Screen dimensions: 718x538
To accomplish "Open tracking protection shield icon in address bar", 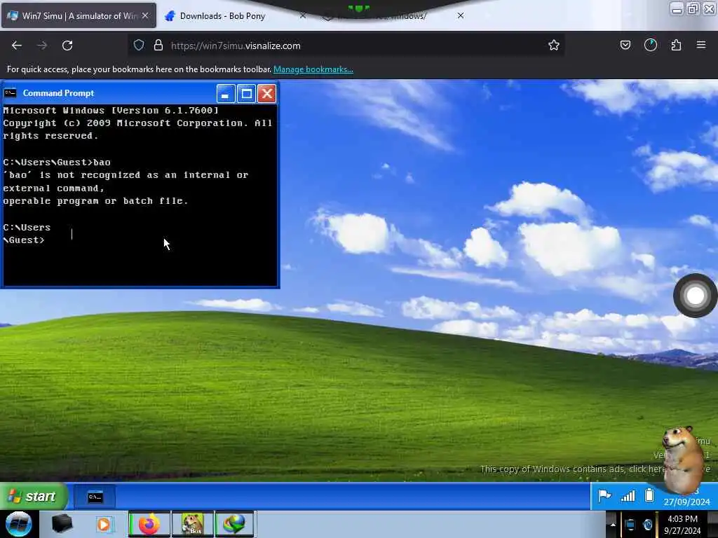I will click(139, 45).
